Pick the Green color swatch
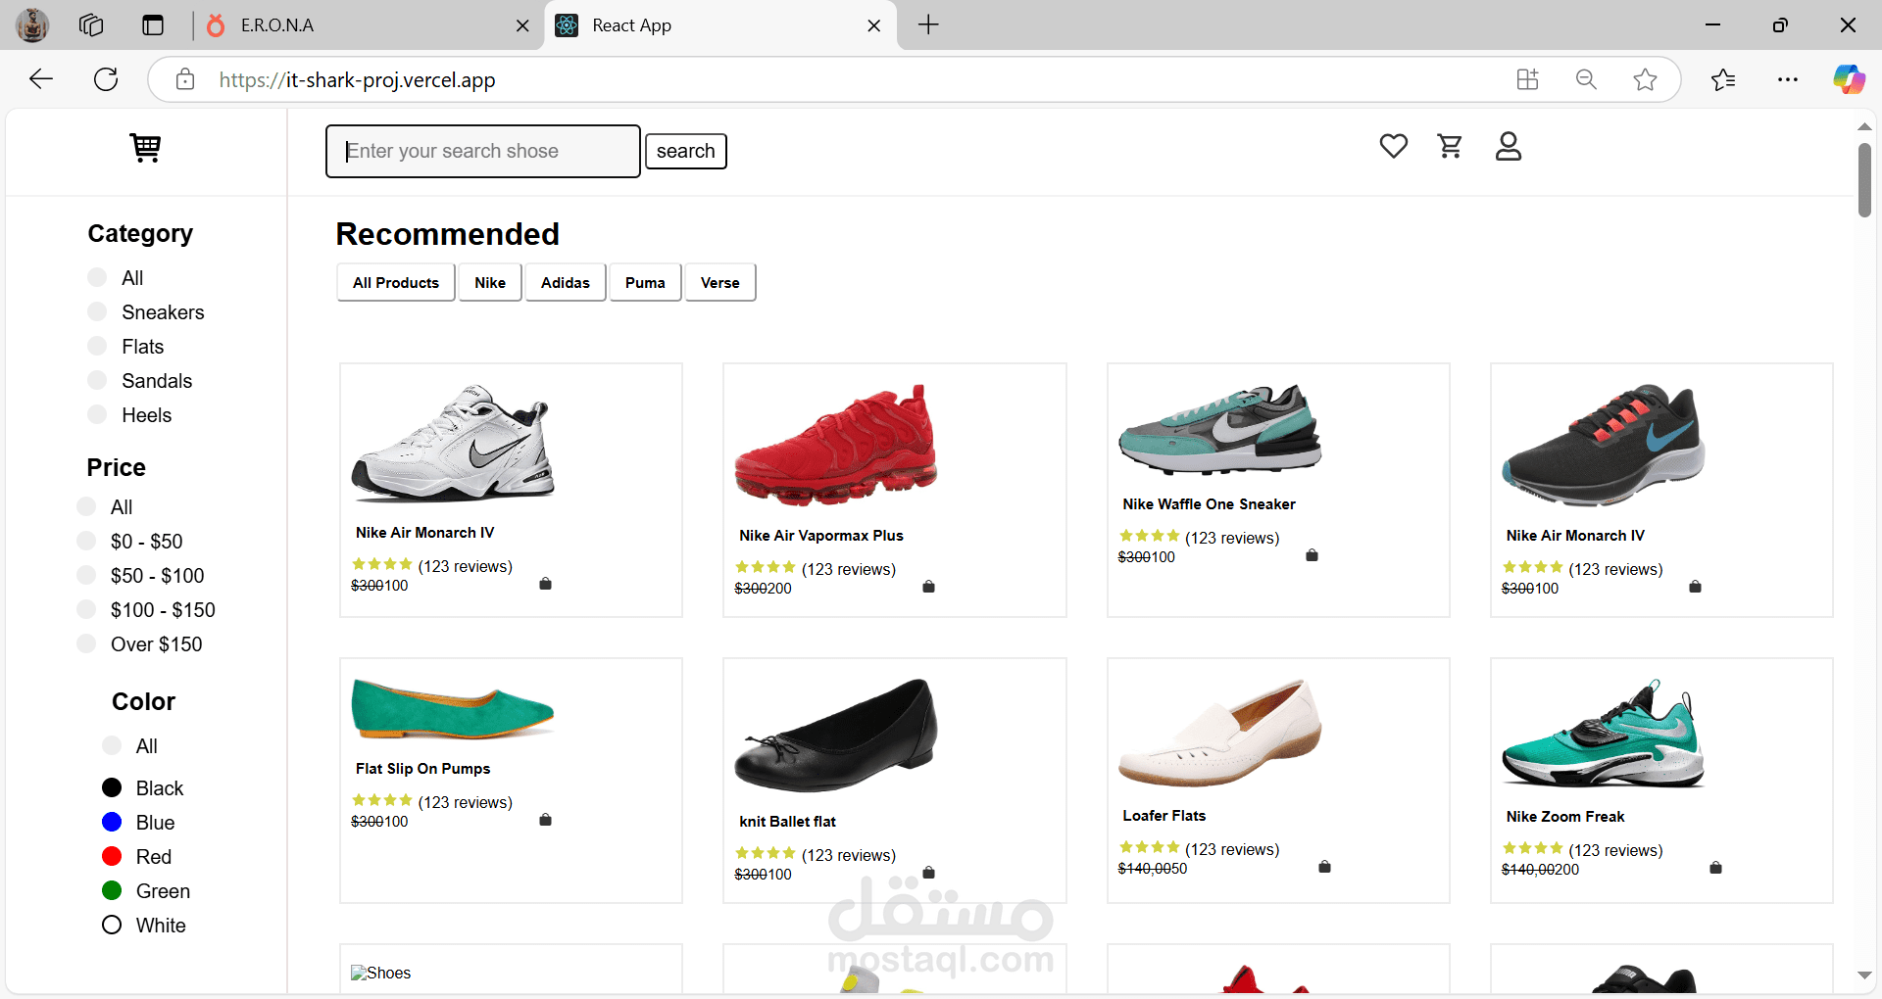Image resolution: width=1882 pixels, height=999 pixels. tap(112, 890)
